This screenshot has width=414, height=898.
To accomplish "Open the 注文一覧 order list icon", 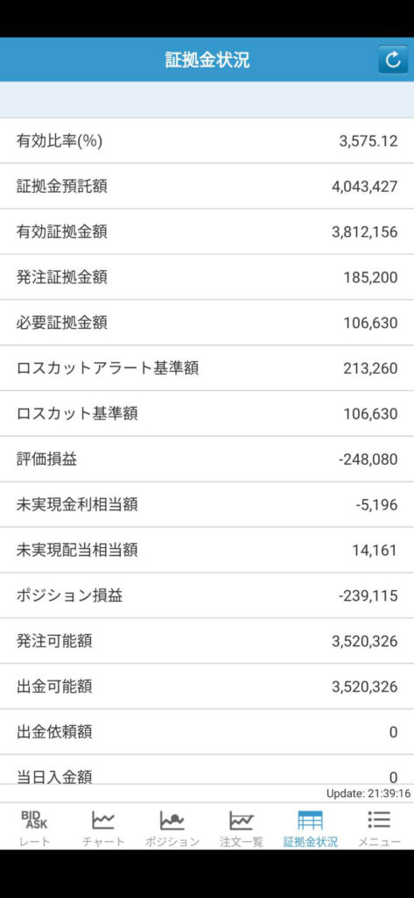I will coord(242,820).
